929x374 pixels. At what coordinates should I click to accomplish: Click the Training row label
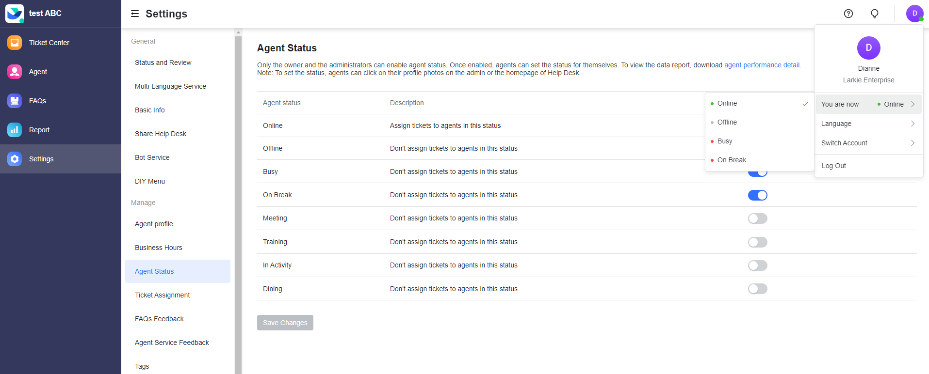click(275, 242)
